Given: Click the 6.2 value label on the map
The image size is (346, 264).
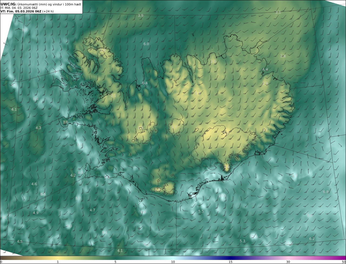Looking at the screenshot, I should click(312, 239).
